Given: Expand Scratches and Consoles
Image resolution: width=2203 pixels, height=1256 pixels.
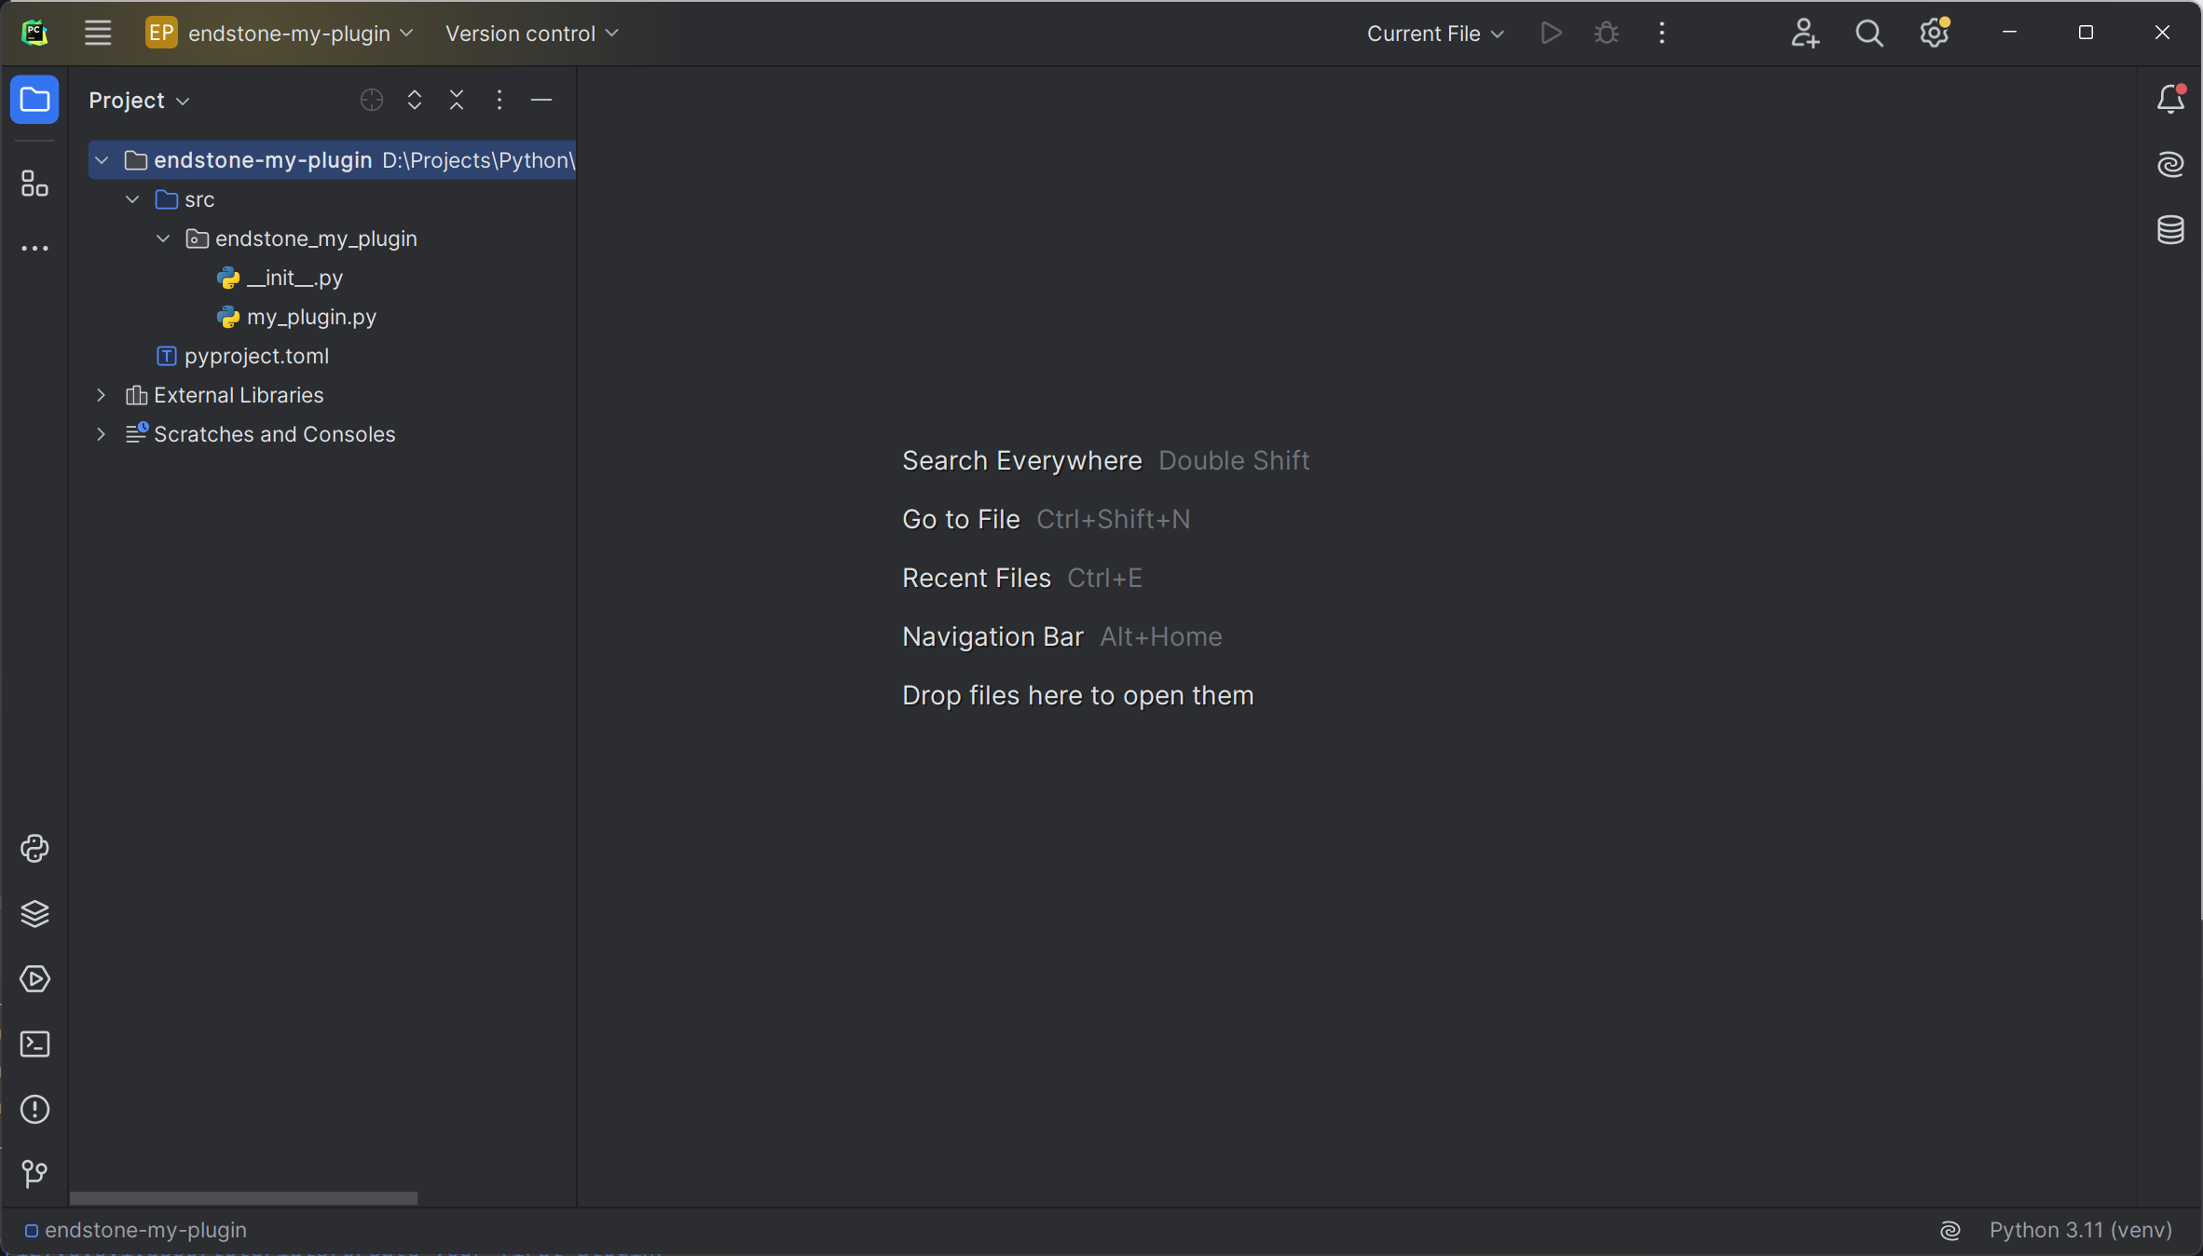Looking at the screenshot, I should [101, 434].
